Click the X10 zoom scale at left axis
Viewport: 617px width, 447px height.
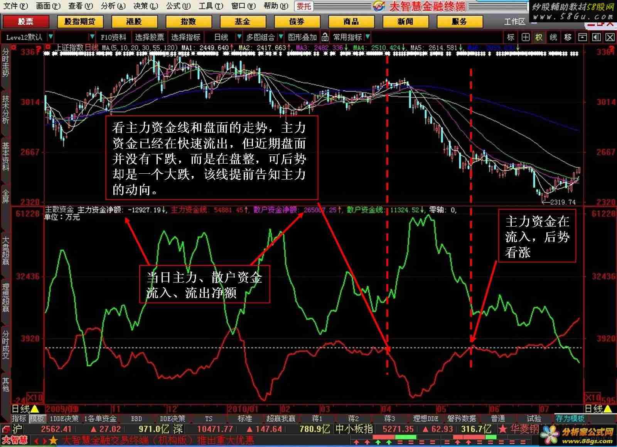pos(35,398)
